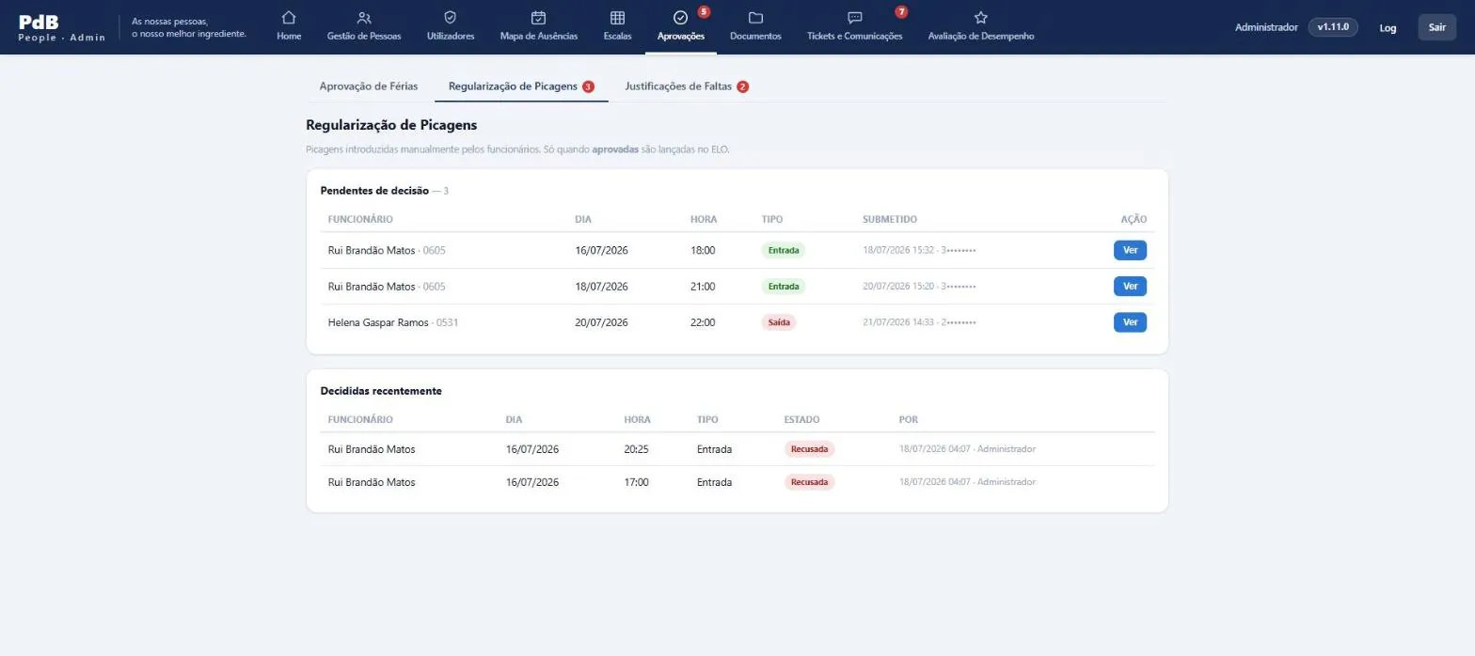Click the SUBMETIDO column header

(x=890, y=220)
